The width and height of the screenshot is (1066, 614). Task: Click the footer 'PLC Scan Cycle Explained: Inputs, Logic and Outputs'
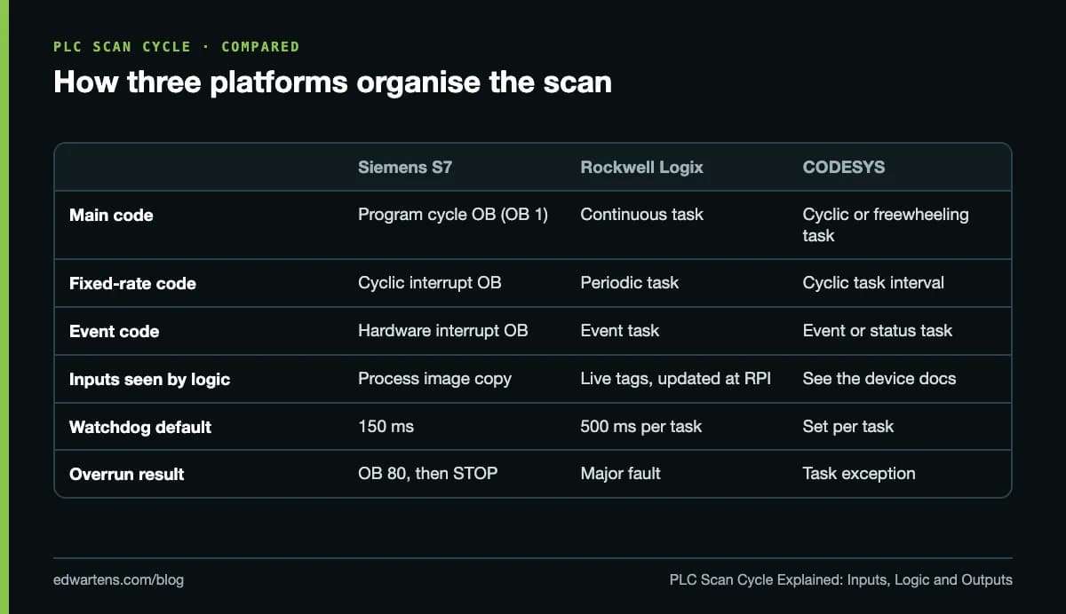pos(840,579)
